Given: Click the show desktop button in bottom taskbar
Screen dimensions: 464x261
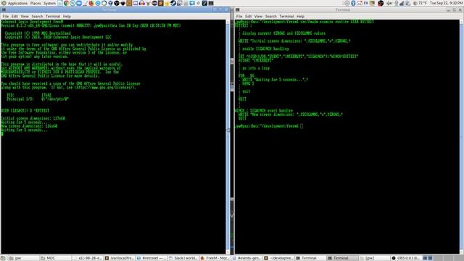Looking at the screenshot, I should pos(3,258).
